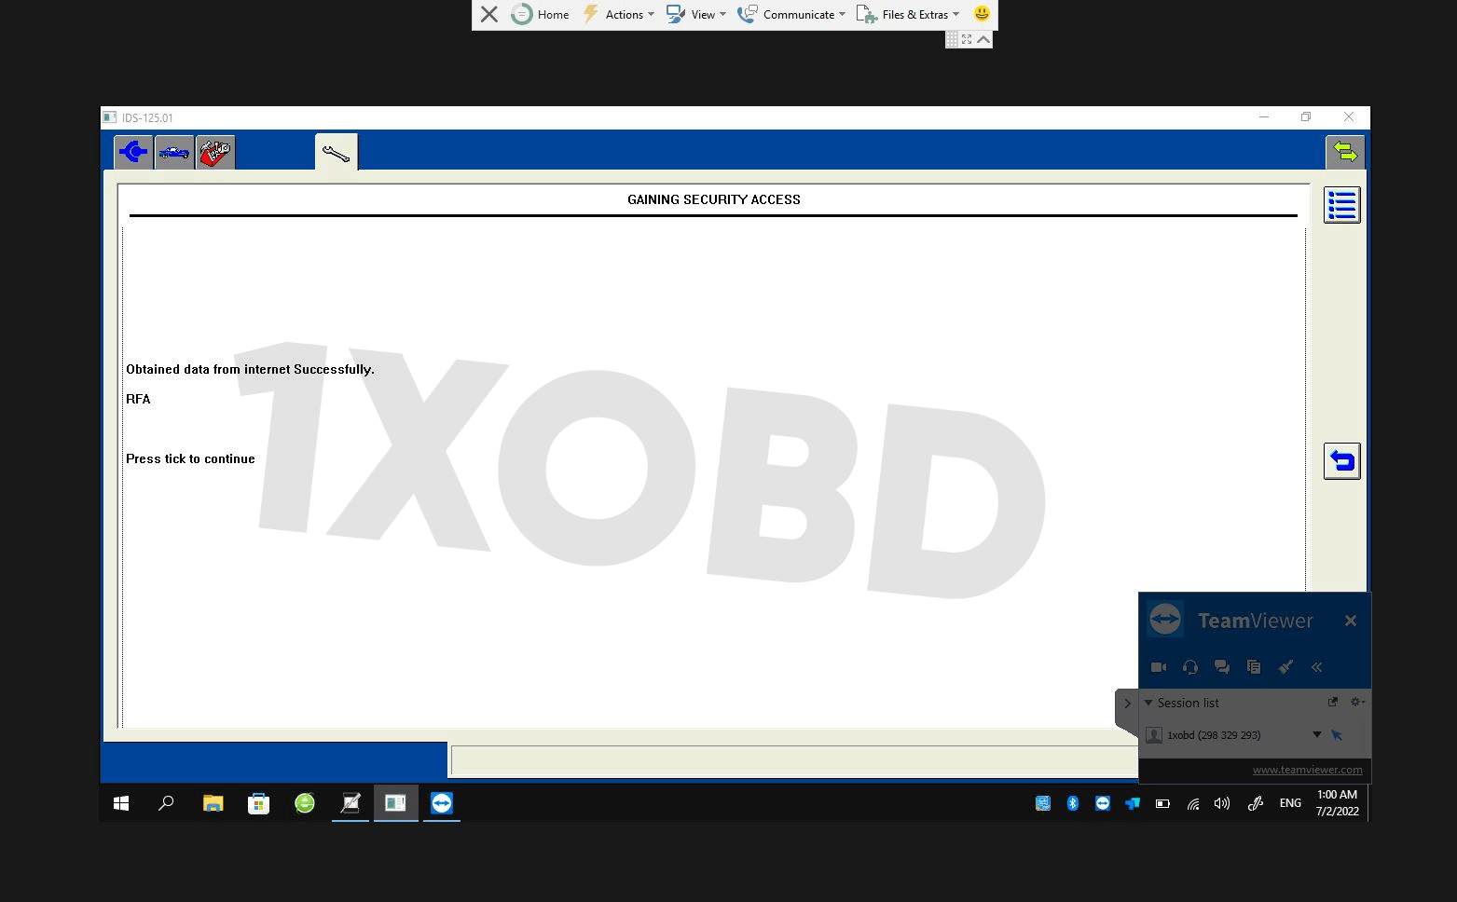The width and height of the screenshot is (1457, 902).
Task: Open the blue list menu icon
Action: click(1341, 205)
